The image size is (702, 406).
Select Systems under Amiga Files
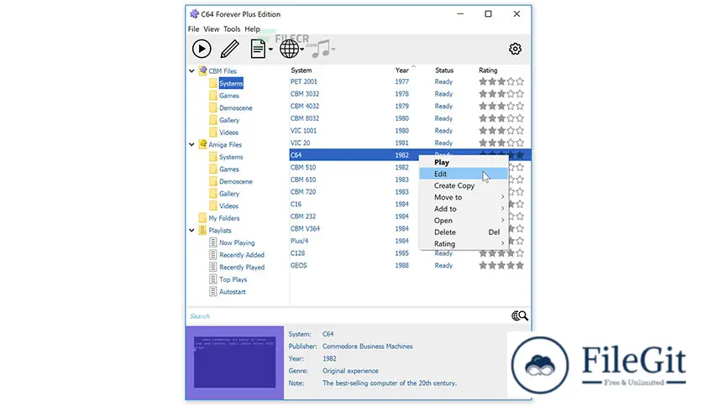point(231,157)
